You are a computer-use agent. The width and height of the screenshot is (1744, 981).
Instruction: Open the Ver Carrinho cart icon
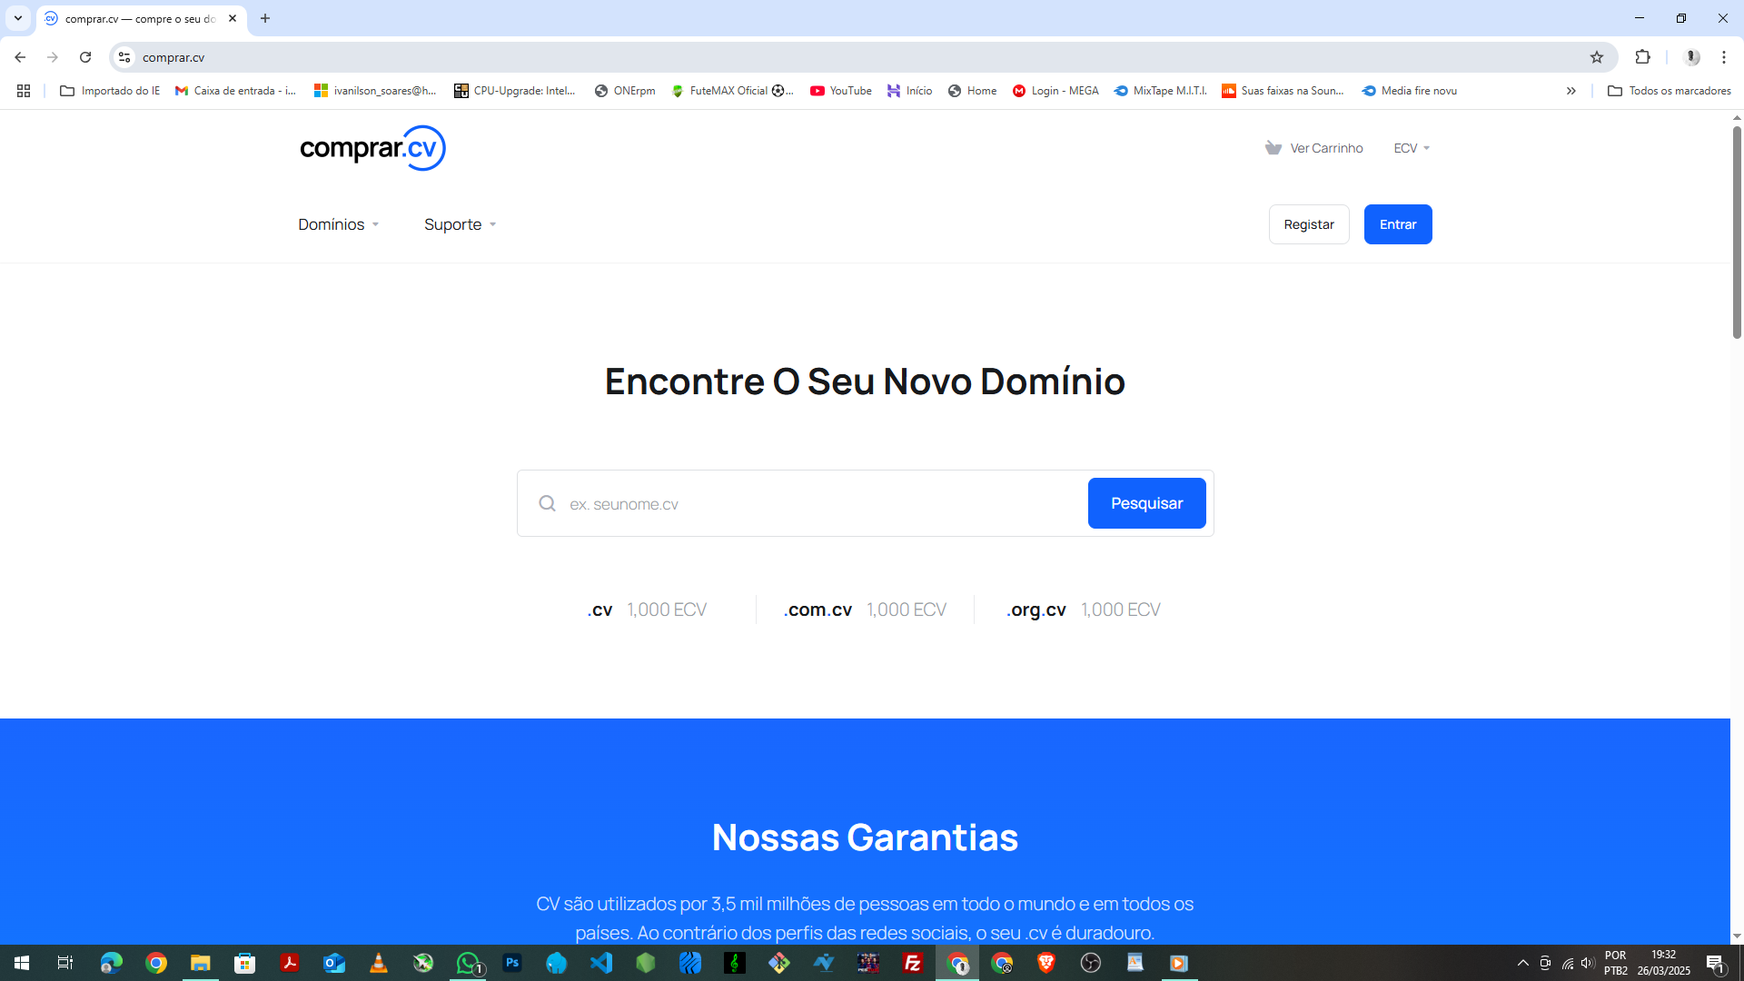click(x=1273, y=148)
